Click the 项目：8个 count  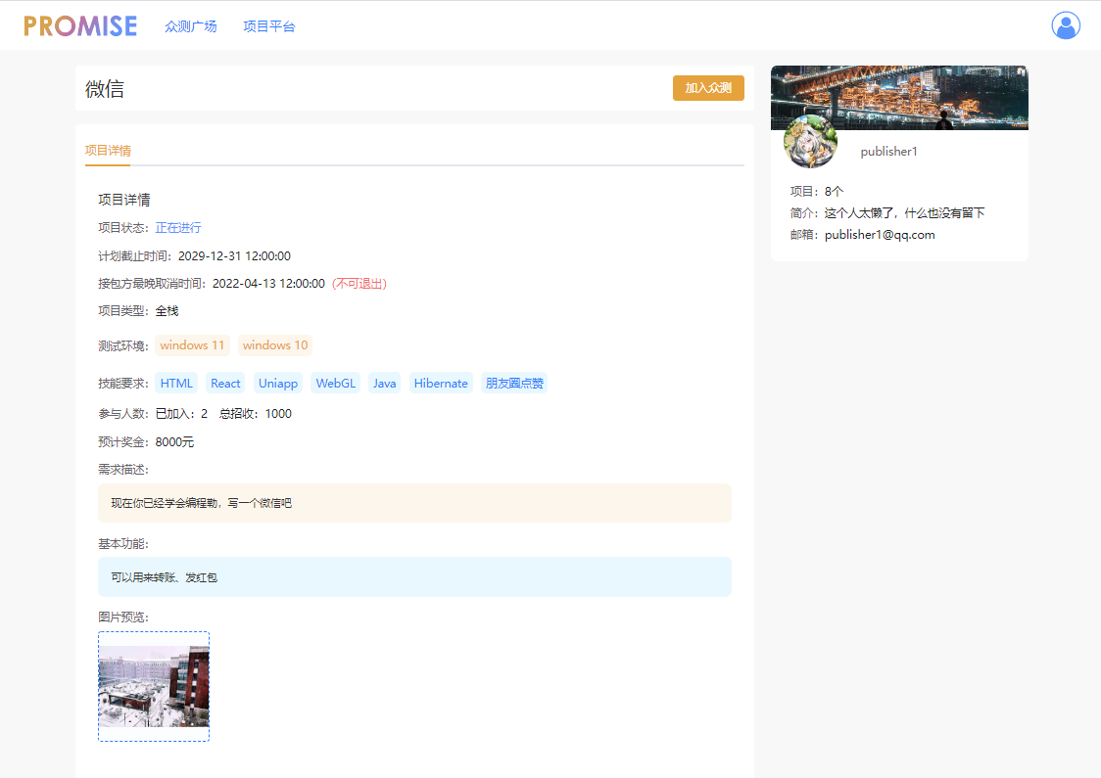[x=817, y=192]
